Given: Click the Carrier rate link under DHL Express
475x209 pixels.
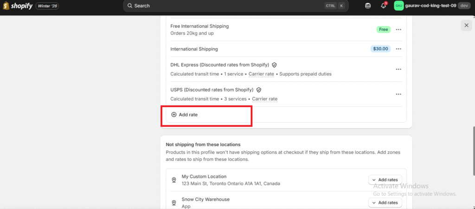Looking at the screenshot, I should [x=262, y=74].
